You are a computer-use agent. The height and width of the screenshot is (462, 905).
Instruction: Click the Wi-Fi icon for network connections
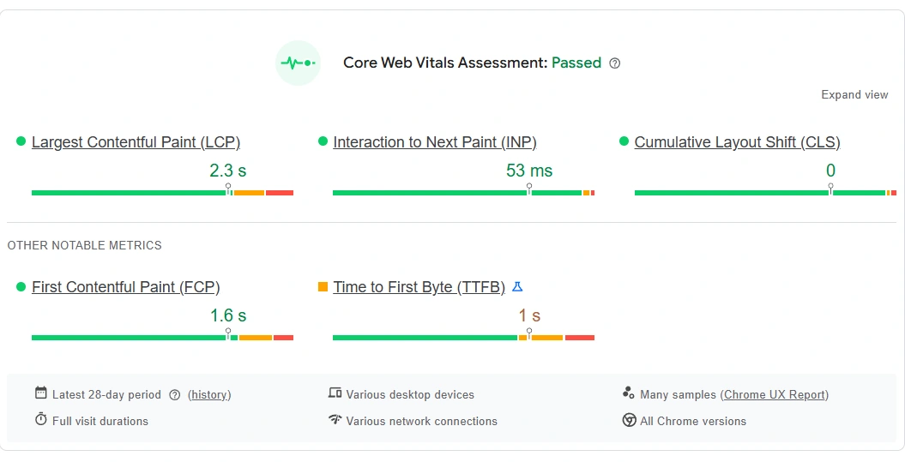point(335,420)
